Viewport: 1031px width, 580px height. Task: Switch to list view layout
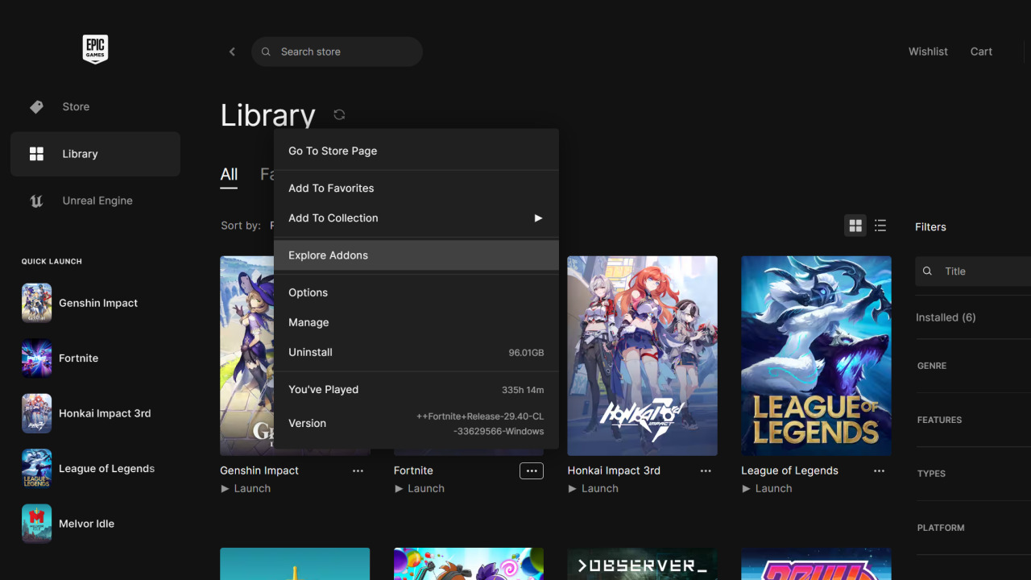click(880, 226)
